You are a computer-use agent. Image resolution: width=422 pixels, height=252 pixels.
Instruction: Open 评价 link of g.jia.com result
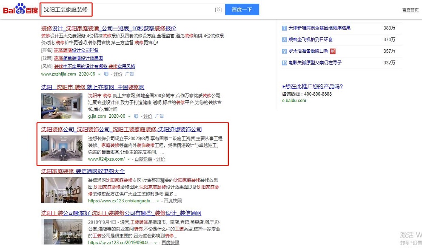point(148,116)
